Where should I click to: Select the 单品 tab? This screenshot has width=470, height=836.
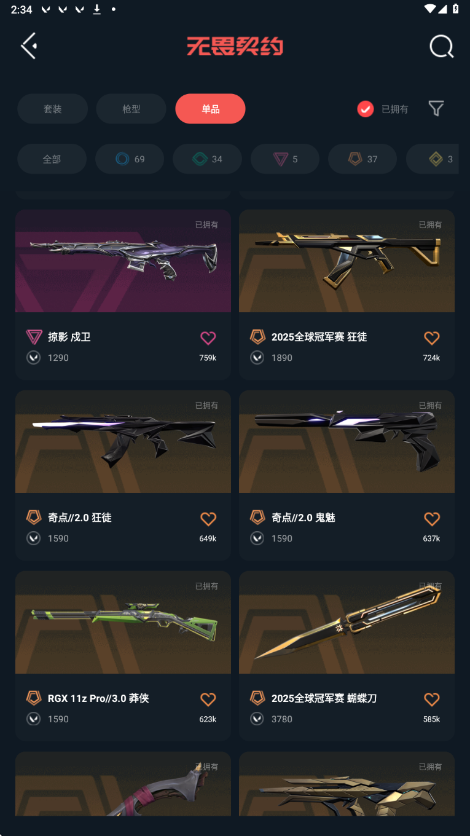click(210, 109)
